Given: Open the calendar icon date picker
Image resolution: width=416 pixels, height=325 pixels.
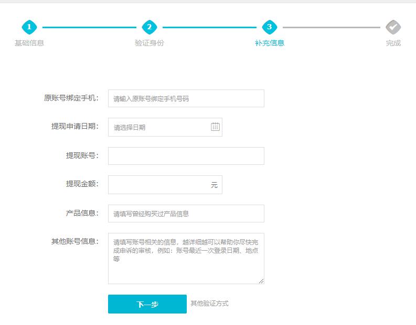Looking at the screenshot, I should (x=215, y=127).
